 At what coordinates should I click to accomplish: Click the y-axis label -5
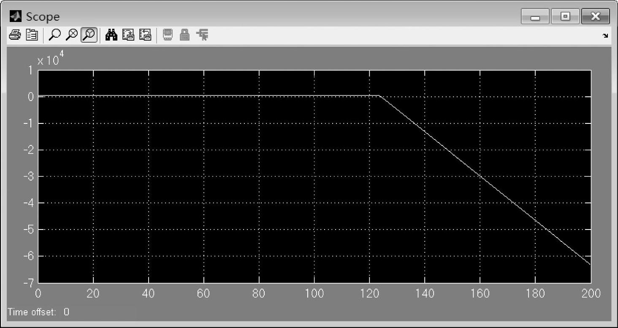pyautogui.click(x=29, y=230)
